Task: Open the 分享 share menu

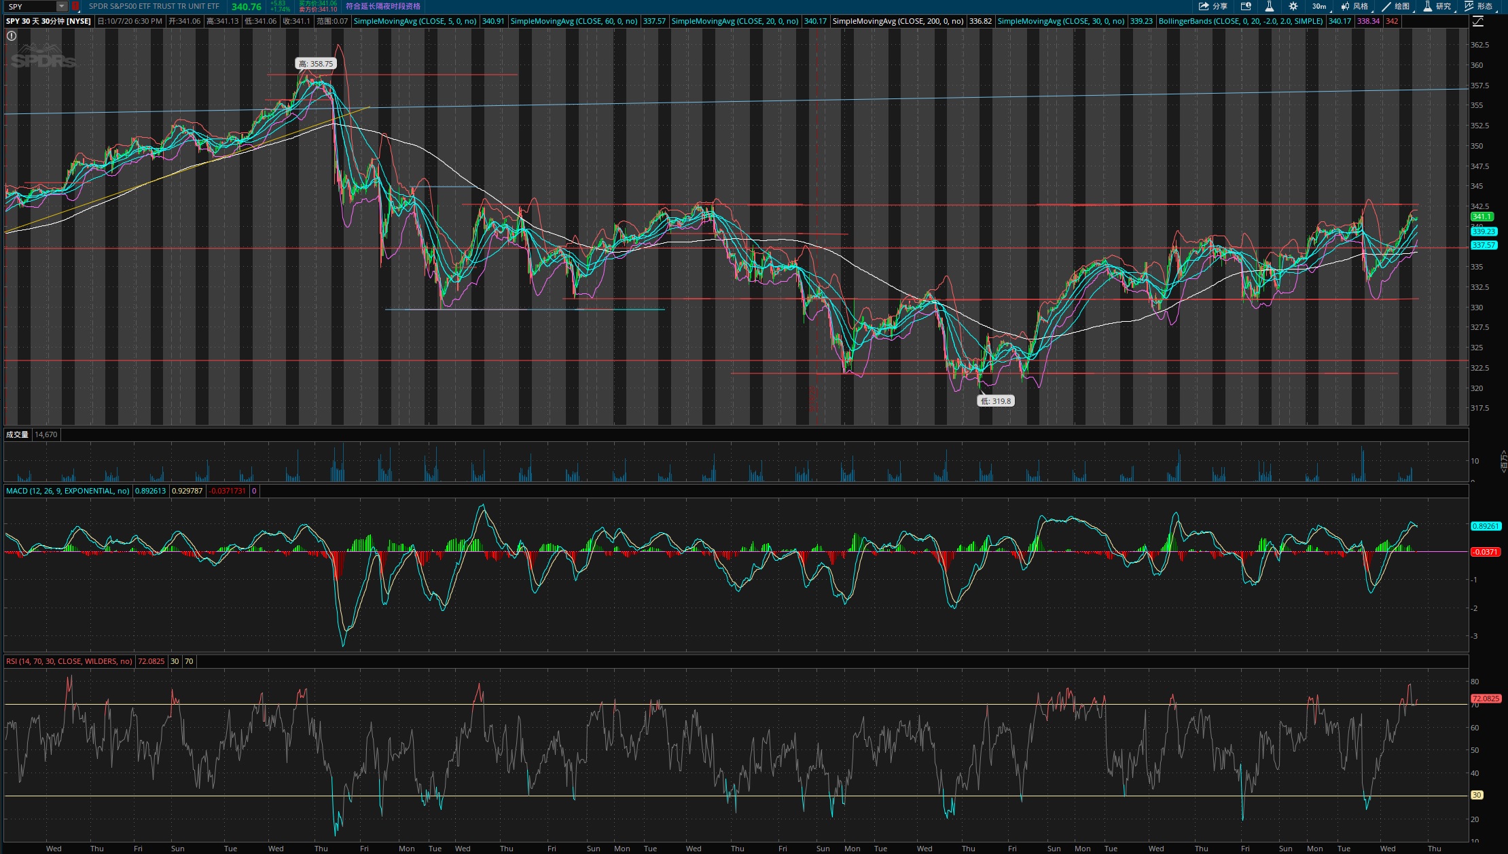Action: point(1213,6)
